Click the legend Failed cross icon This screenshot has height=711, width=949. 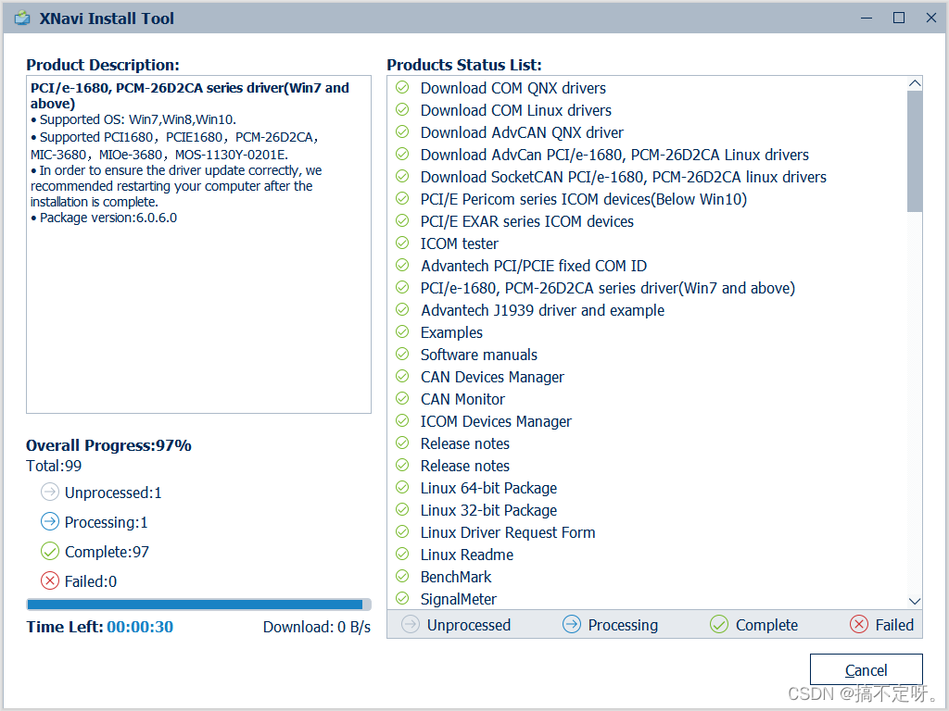point(859,624)
